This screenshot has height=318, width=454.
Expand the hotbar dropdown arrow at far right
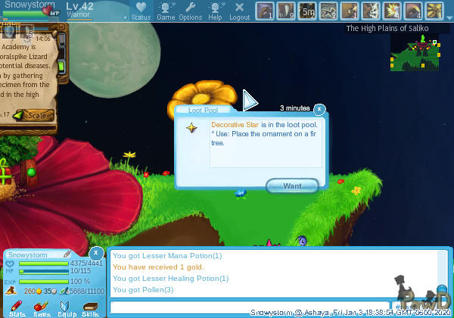point(449,16)
